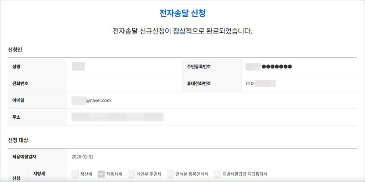Viewport: 365px width, 182px height.
Task: Uncheck the 자동차세 checkbox
Action: pos(101,174)
